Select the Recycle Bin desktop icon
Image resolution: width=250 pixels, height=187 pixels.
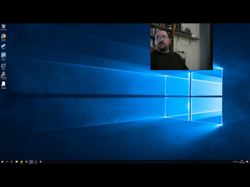[4, 27]
